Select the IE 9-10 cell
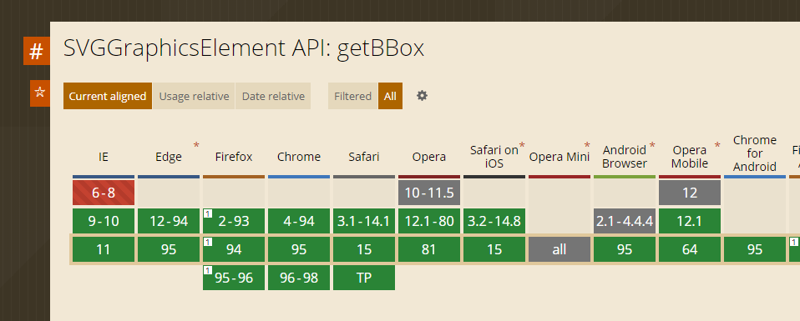This screenshot has width=800, height=321. pos(104,221)
